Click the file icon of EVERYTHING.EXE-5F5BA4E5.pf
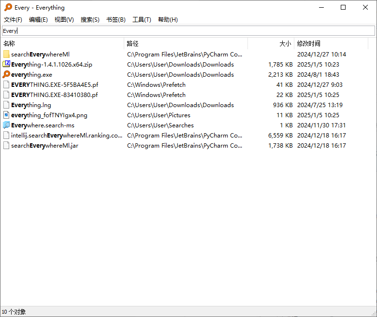Screen dimensions: 377x317 (x=6, y=85)
